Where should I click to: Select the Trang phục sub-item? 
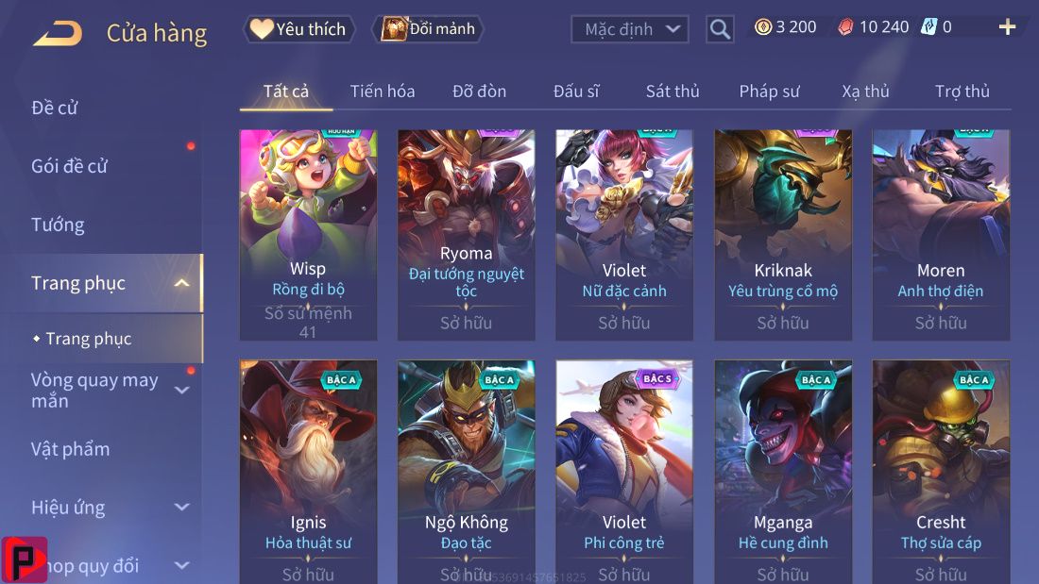click(x=89, y=339)
